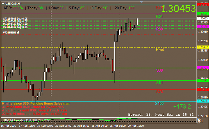Click the 1.30325 price scale value

203,22
